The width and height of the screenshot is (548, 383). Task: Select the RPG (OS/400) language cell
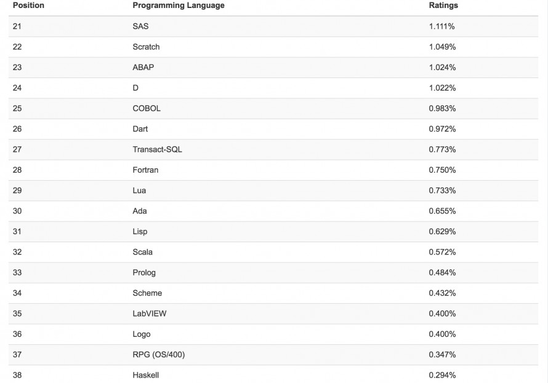[158, 355]
